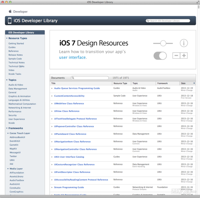This screenshot has width=200, height=198.
Task: Open the Getting Started resource type
Action: pos(16,43)
